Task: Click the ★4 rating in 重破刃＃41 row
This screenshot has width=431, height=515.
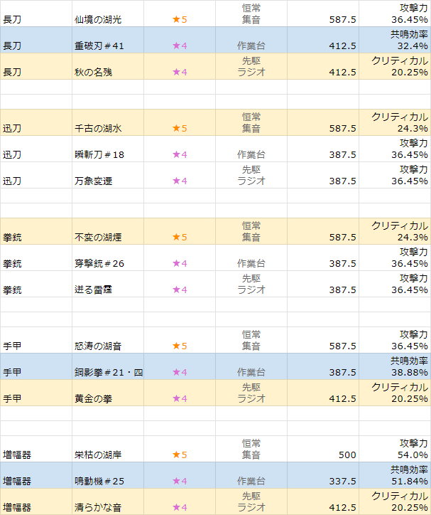Action: tap(180, 46)
